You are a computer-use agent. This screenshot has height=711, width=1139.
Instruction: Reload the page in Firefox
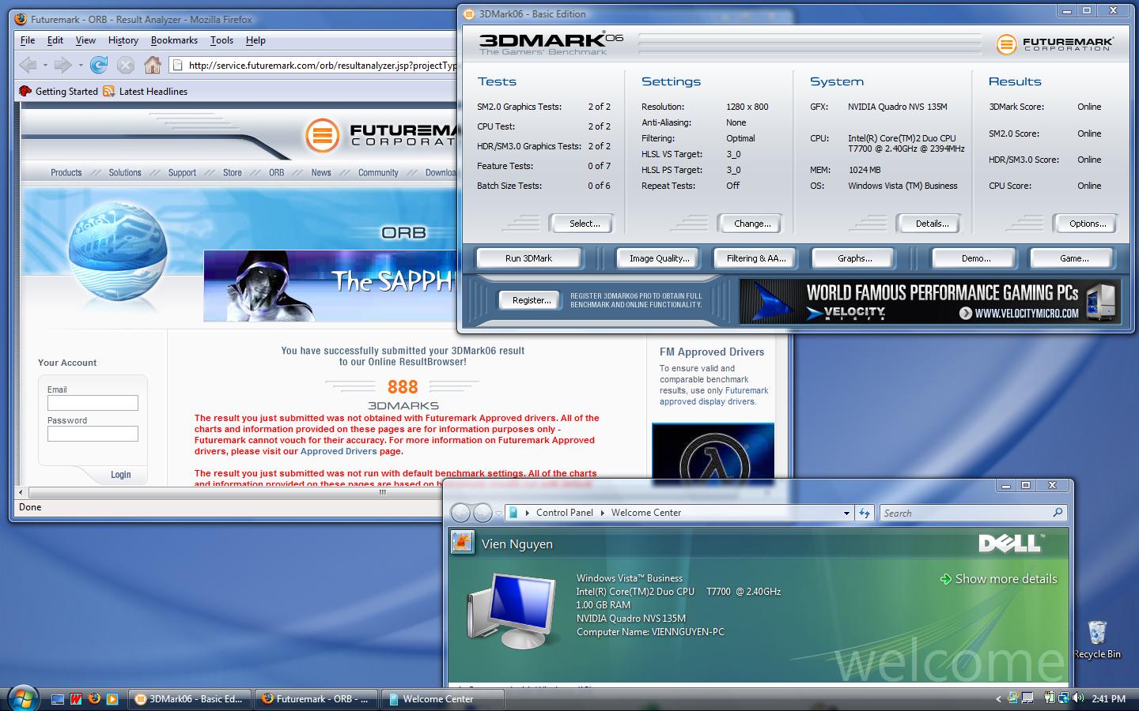(x=99, y=65)
